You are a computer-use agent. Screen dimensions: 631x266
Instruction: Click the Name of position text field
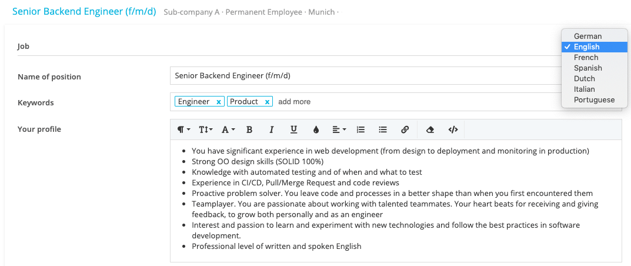click(365, 76)
